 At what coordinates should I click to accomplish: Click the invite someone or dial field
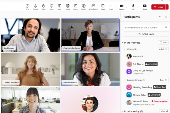[x=146, y=27]
